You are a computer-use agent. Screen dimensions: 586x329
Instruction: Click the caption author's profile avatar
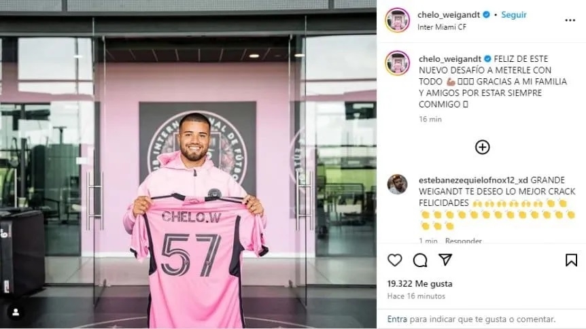pyautogui.click(x=398, y=63)
